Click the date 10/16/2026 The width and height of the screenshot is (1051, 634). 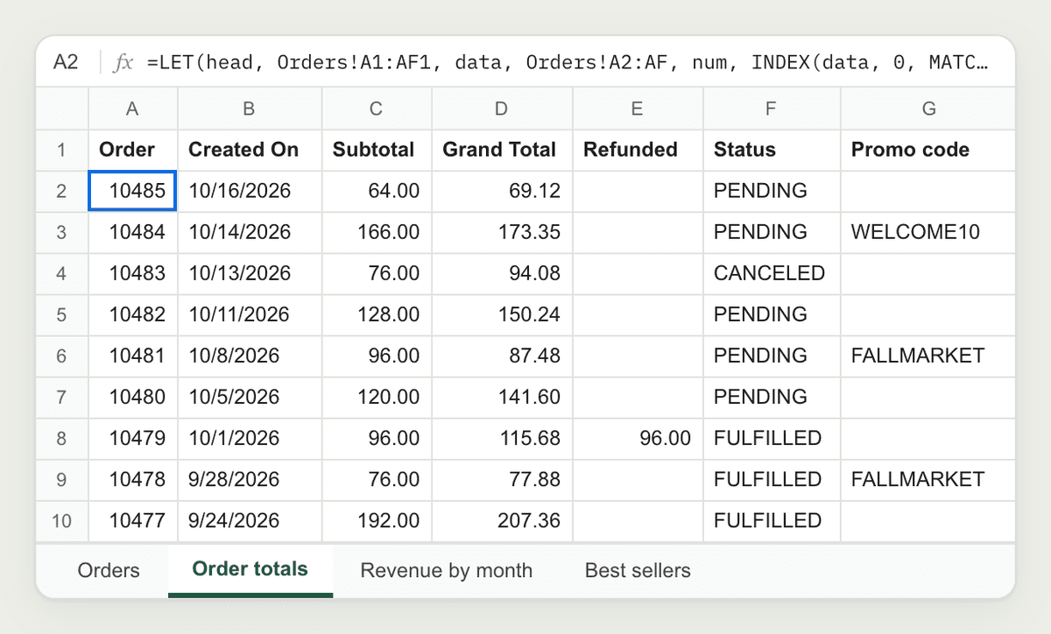[250, 191]
